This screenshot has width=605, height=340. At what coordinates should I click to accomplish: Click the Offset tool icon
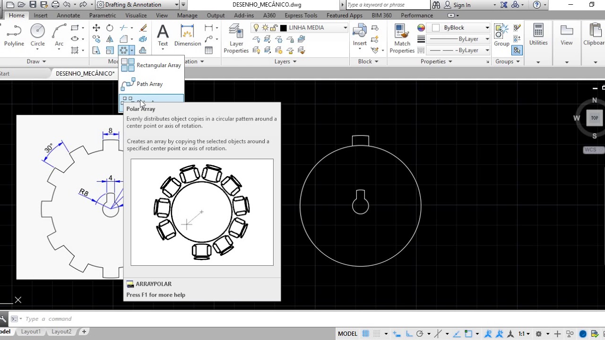tap(143, 51)
